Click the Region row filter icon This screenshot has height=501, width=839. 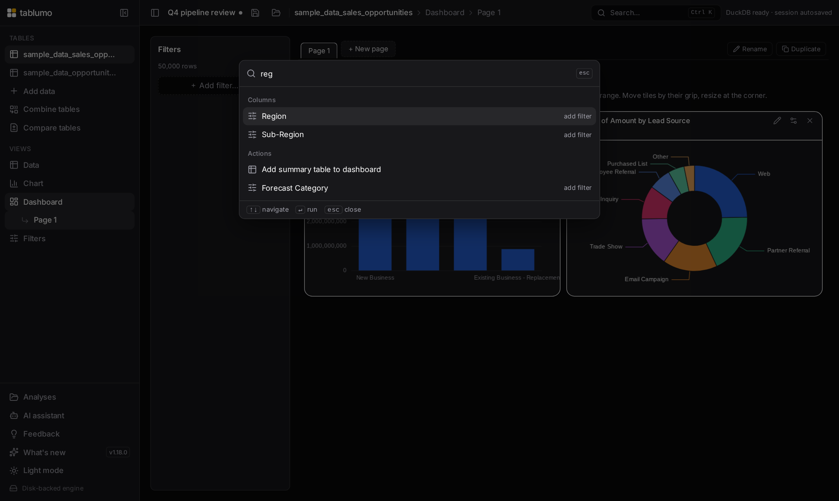click(252, 116)
